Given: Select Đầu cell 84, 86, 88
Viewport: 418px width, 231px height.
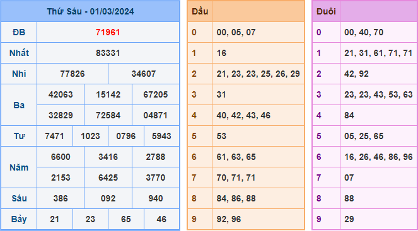Looking at the screenshot, I should coord(258,198).
